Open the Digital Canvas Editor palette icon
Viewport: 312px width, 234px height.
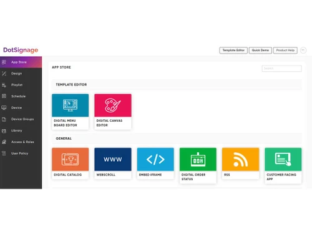(113, 105)
